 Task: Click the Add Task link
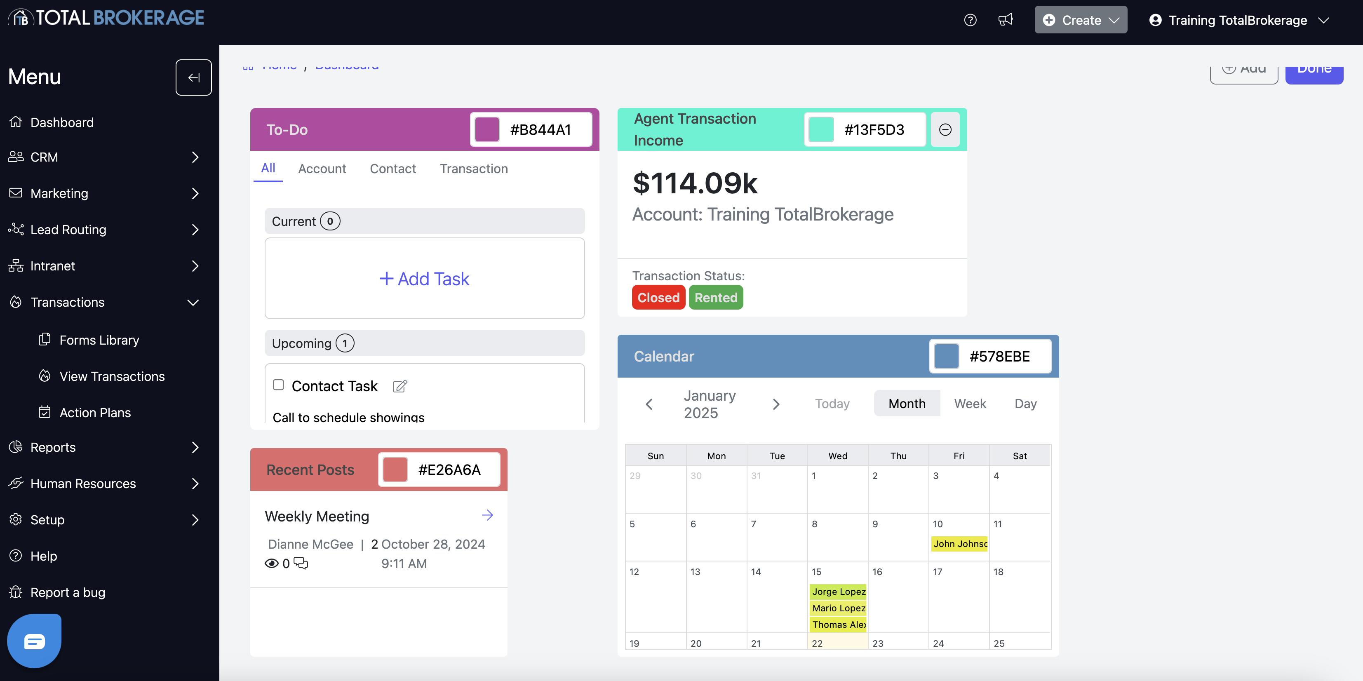(424, 279)
